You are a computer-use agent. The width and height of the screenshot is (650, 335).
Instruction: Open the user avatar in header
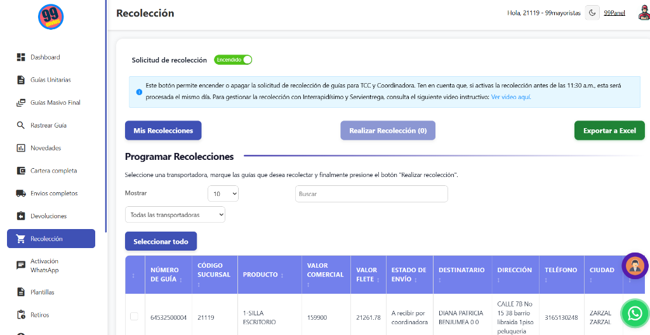[x=644, y=13]
